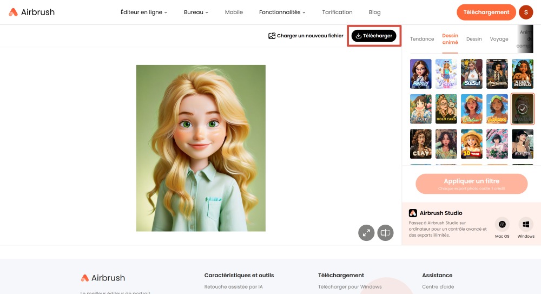
Task: Select the filter right of Clay
Action: point(446,143)
